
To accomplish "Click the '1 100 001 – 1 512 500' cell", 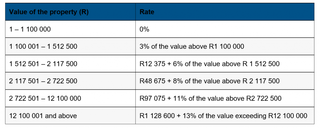I will click(x=43, y=47).
